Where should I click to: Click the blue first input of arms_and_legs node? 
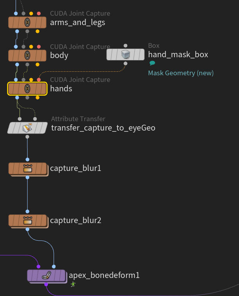[16, 13]
